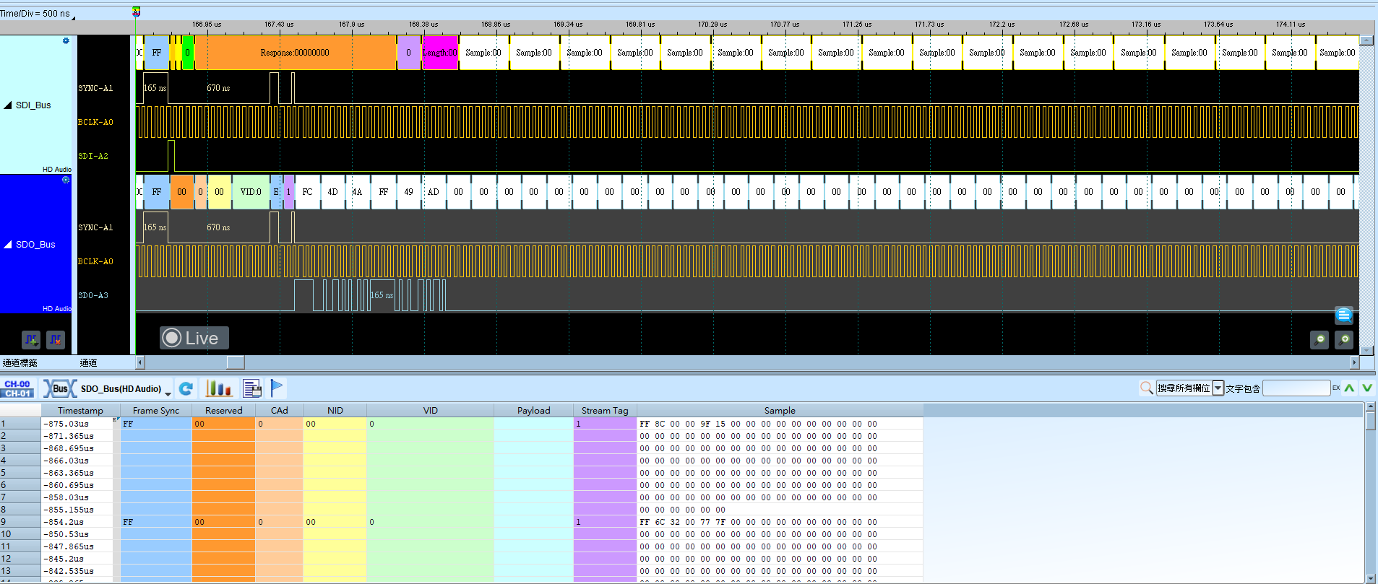Image resolution: width=1378 pixels, height=584 pixels.
Task: Find previous match with up arrow
Action: pyautogui.click(x=1349, y=388)
